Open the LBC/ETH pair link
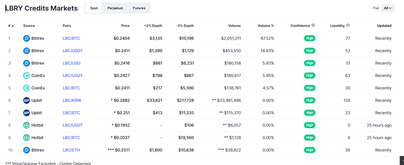The height and width of the screenshot is (165, 404). pyautogui.click(x=71, y=150)
